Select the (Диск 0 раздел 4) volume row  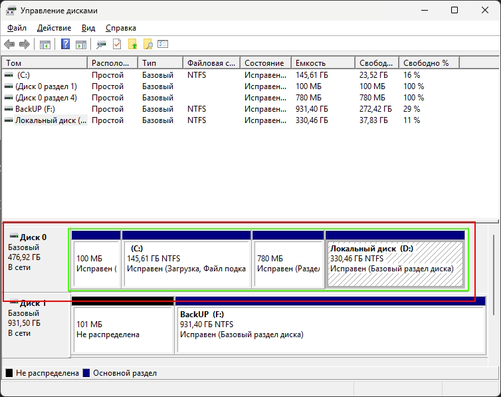(46, 98)
